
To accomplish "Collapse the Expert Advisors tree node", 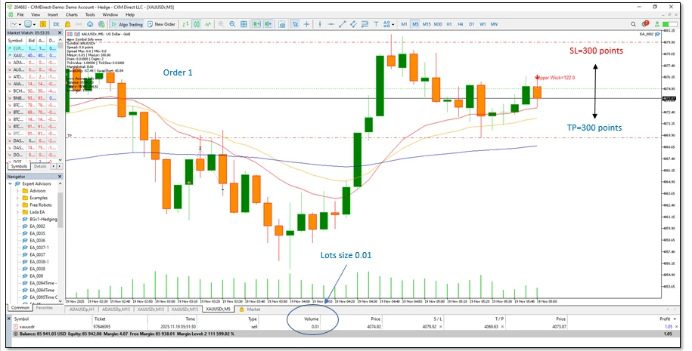I will tap(10, 183).
